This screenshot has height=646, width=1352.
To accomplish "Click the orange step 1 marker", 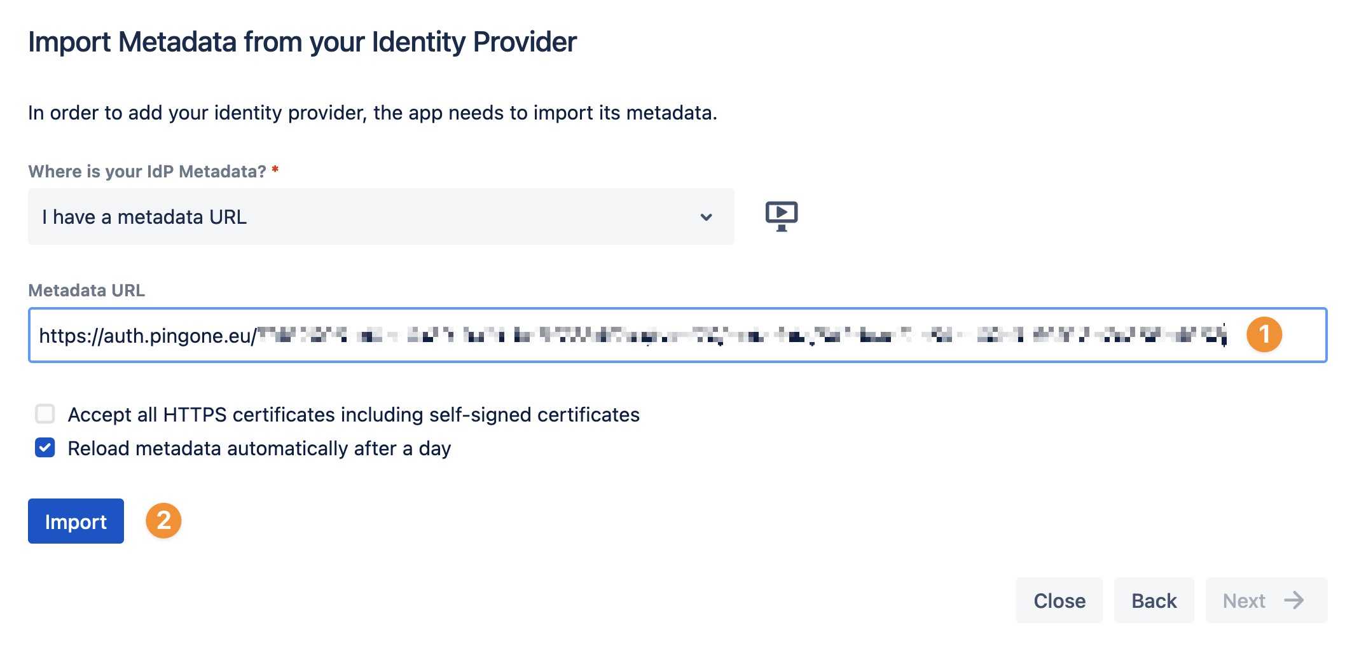I will [1264, 334].
